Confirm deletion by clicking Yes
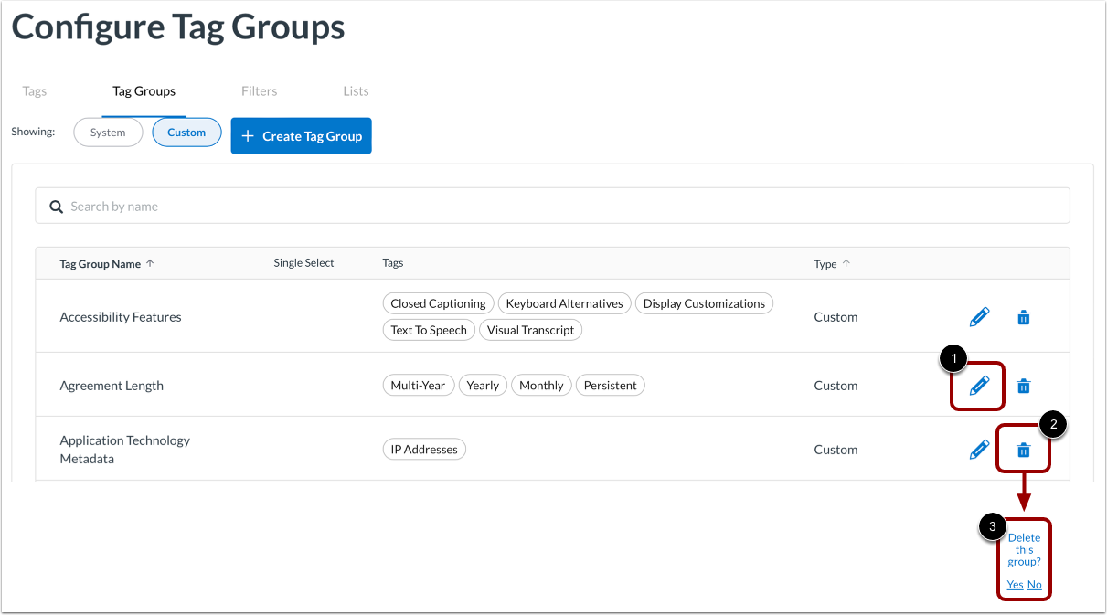This screenshot has height=615, width=1107. click(1015, 584)
